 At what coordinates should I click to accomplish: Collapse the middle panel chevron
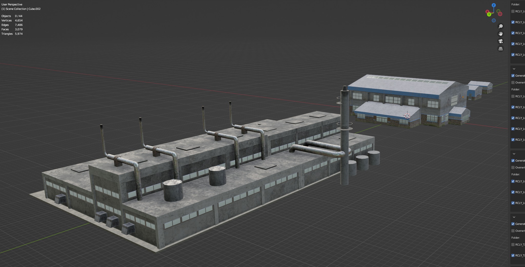[x=514, y=154]
